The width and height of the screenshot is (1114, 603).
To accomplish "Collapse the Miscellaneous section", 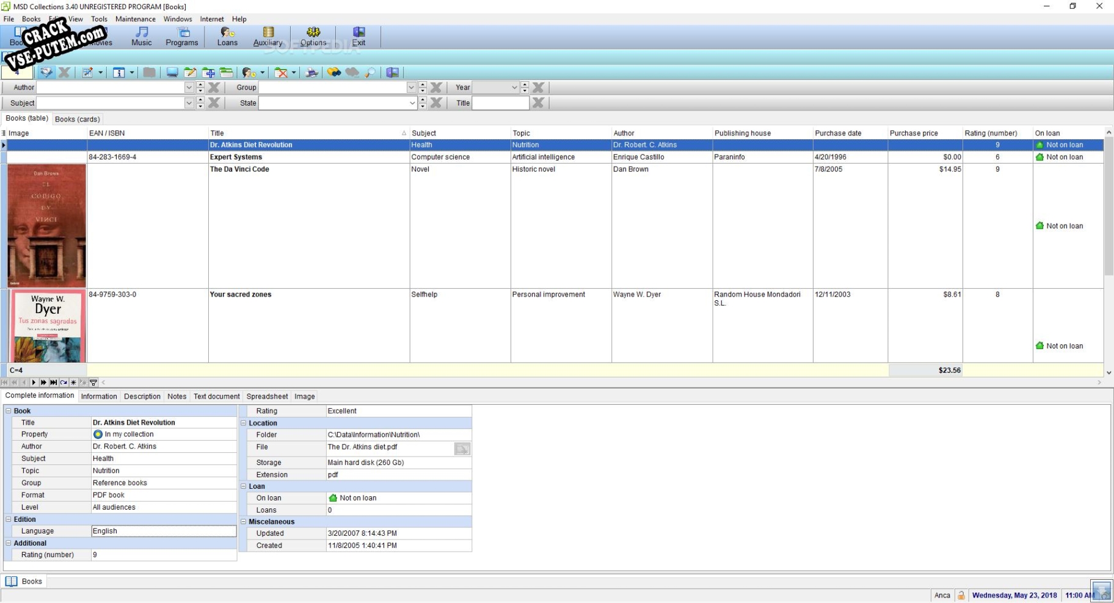I will (243, 522).
